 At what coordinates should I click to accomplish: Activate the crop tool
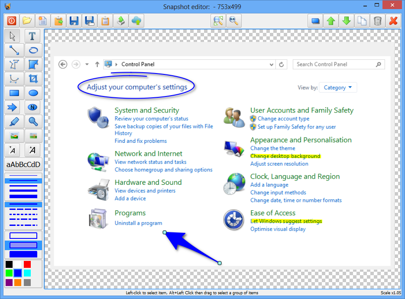33,79
